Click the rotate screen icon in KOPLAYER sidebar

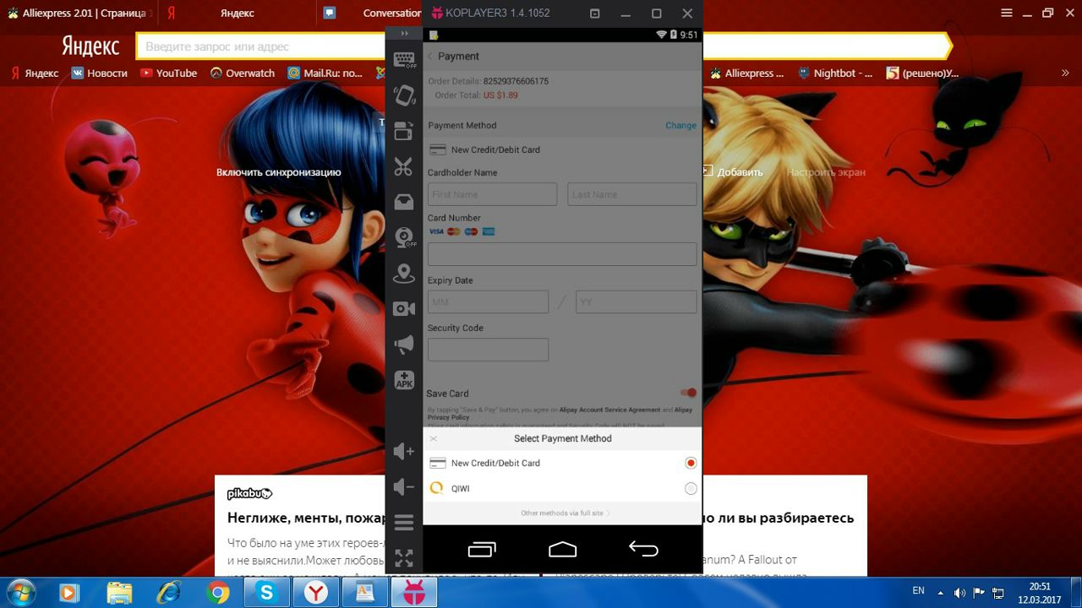point(404,131)
